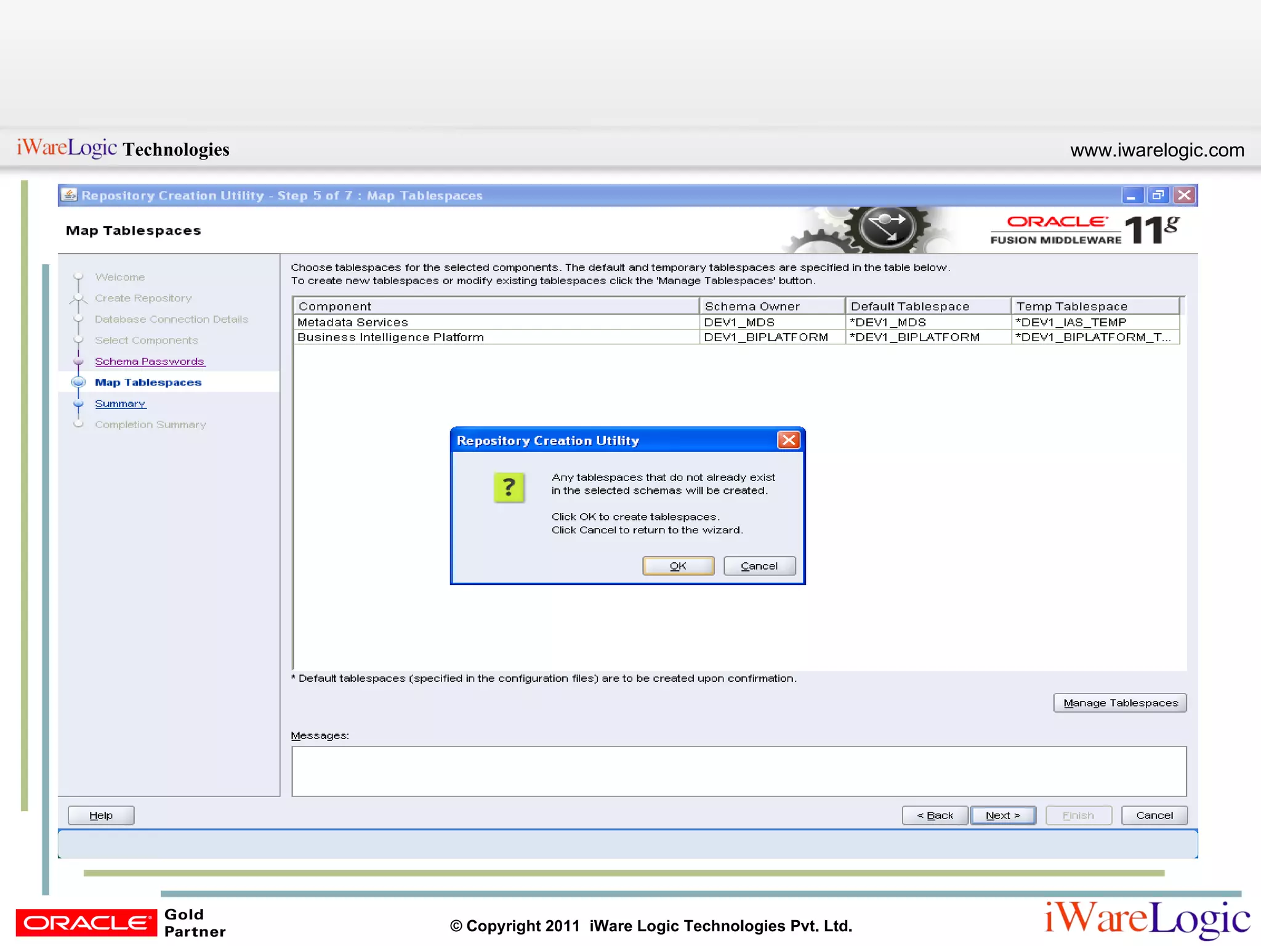Viewport: 1261px width, 946px height.
Task: Click the Java icon in the title bar
Action: coord(70,195)
